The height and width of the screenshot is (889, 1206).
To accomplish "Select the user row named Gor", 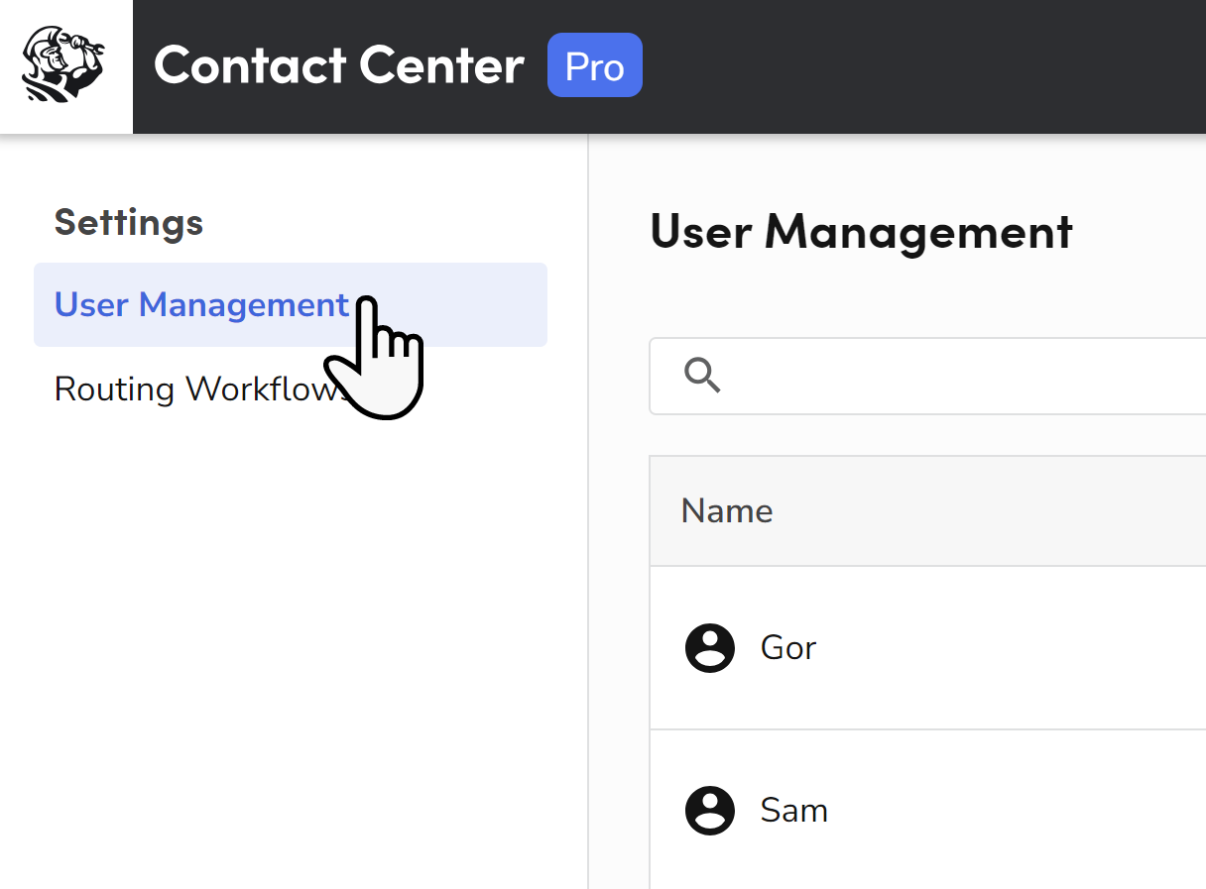I will 927,648.
